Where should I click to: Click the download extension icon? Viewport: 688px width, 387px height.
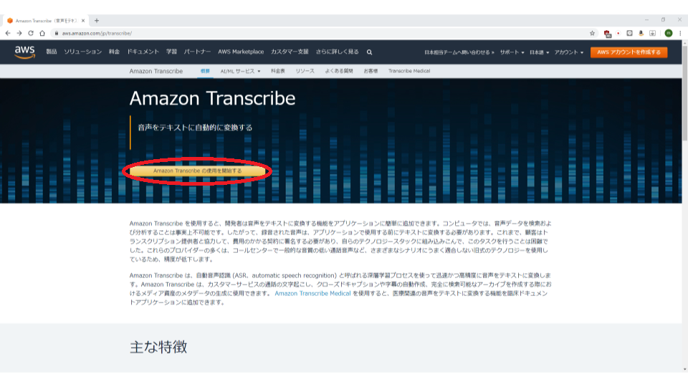coord(652,34)
